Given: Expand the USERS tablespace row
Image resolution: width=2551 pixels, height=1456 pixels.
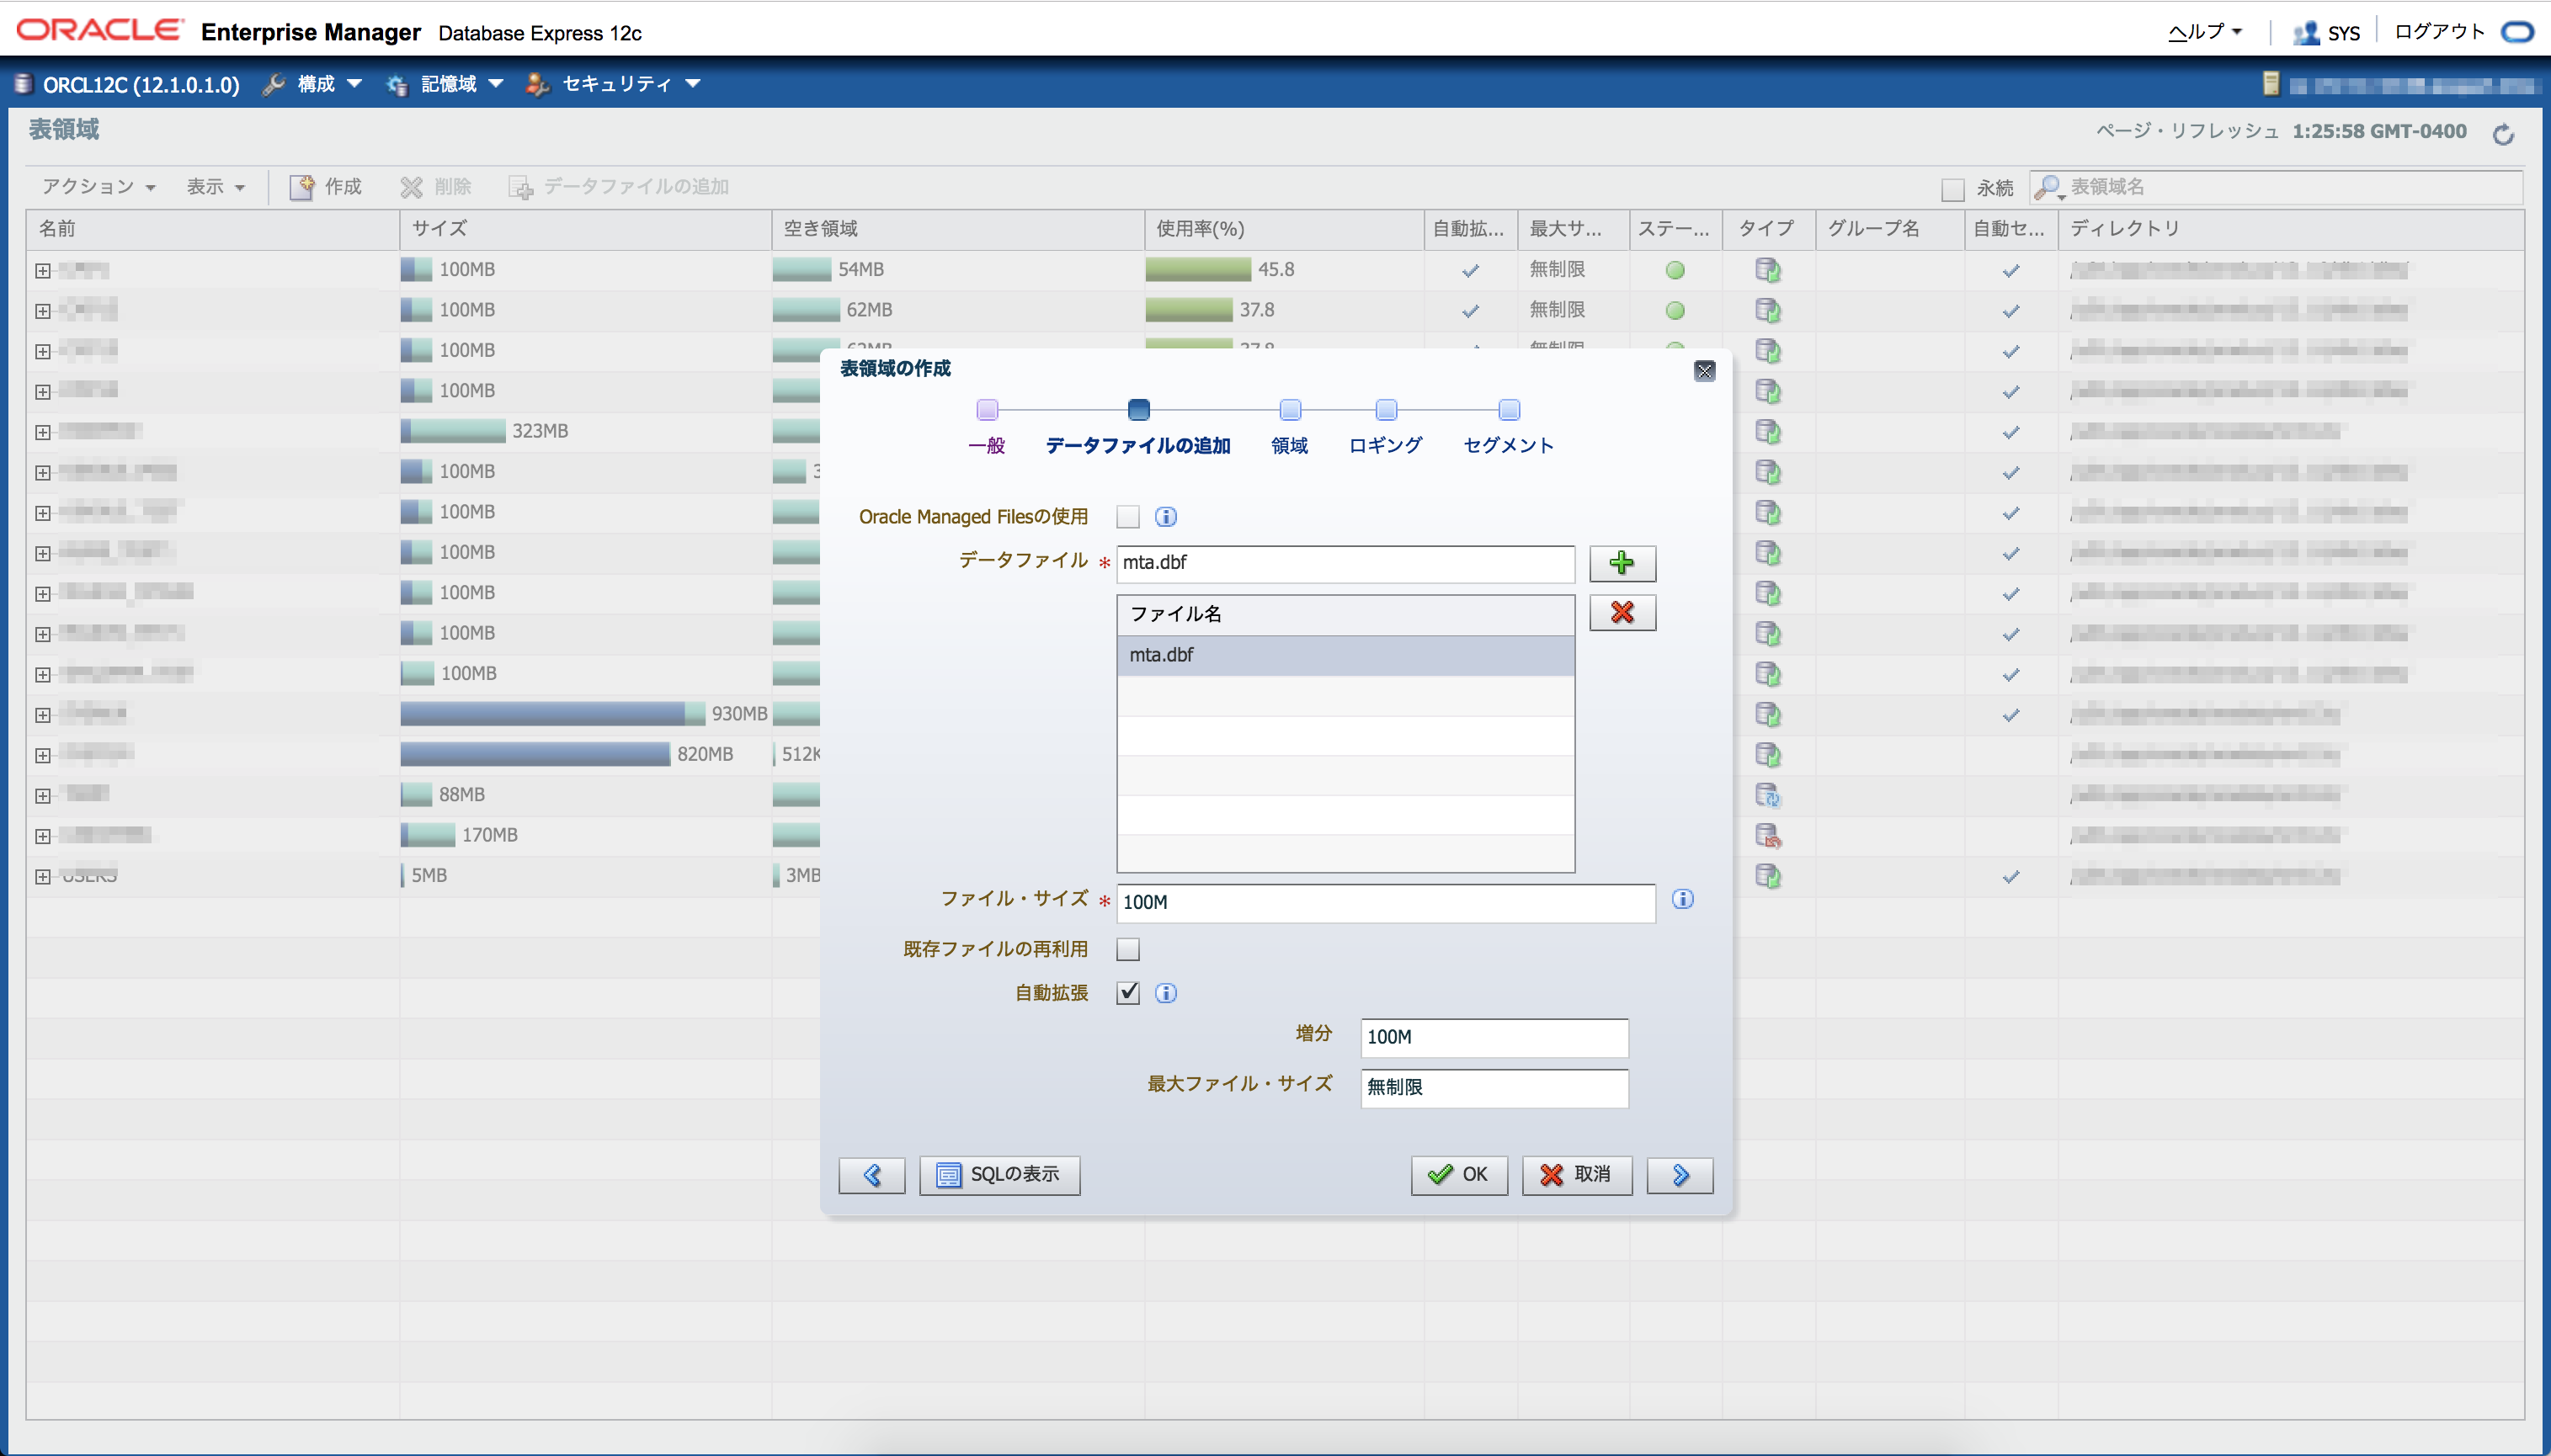Looking at the screenshot, I should click(42, 877).
